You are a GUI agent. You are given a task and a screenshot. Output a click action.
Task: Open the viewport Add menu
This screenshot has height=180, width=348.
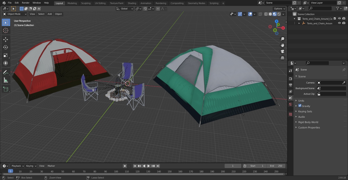50,14
